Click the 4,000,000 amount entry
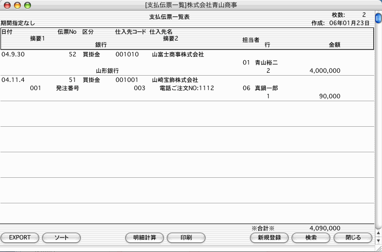The image size is (382, 252). coord(324,71)
